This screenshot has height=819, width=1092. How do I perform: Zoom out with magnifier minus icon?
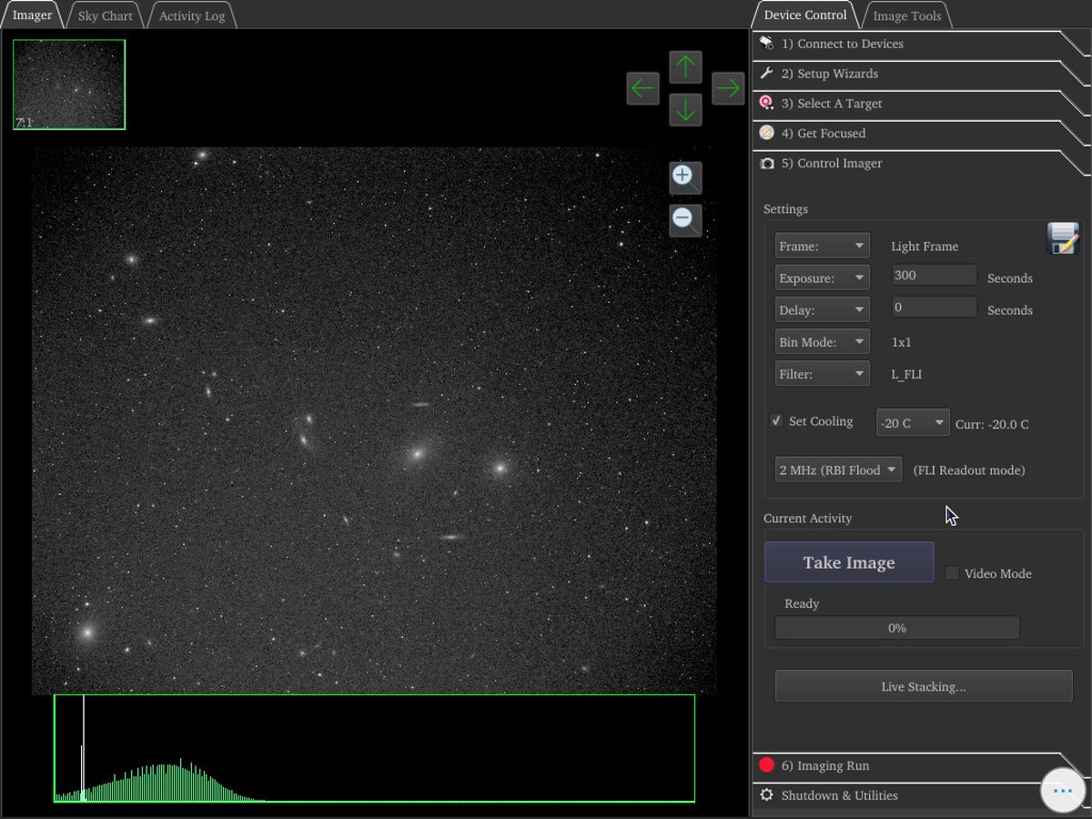(685, 219)
